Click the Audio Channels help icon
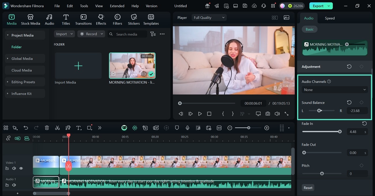Screen dimensions: 375x196 [329, 81]
